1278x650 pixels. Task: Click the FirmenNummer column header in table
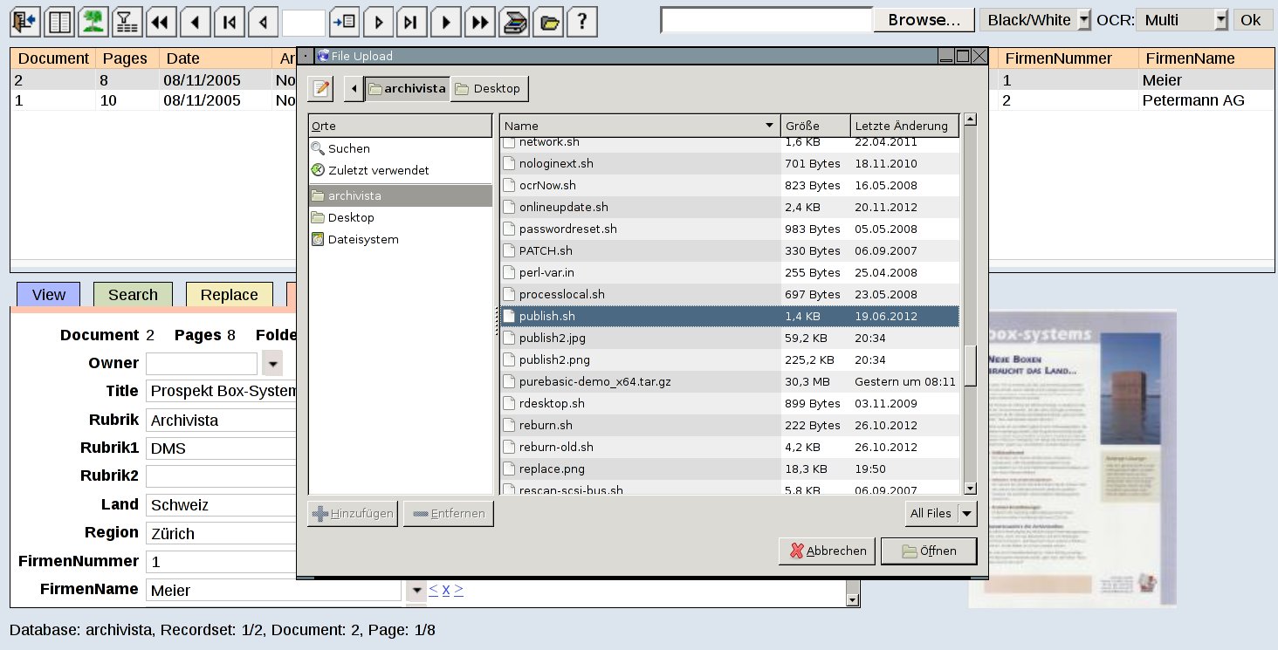(x=1068, y=58)
